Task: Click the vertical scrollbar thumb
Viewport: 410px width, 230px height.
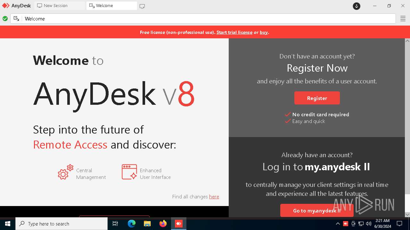Action: click(407, 119)
